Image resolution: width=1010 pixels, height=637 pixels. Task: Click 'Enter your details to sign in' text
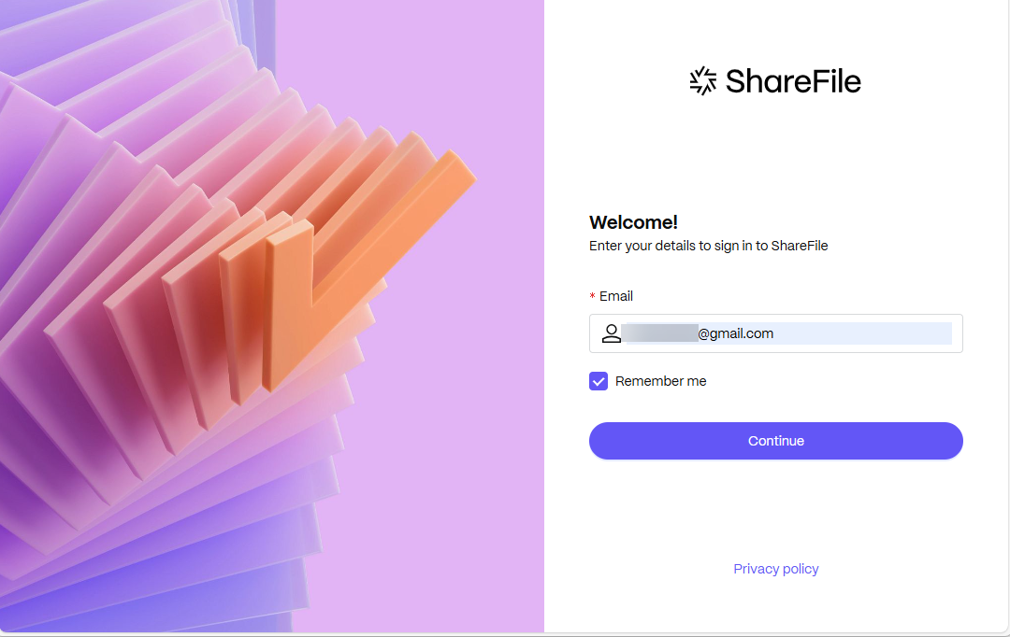(709, 246)
